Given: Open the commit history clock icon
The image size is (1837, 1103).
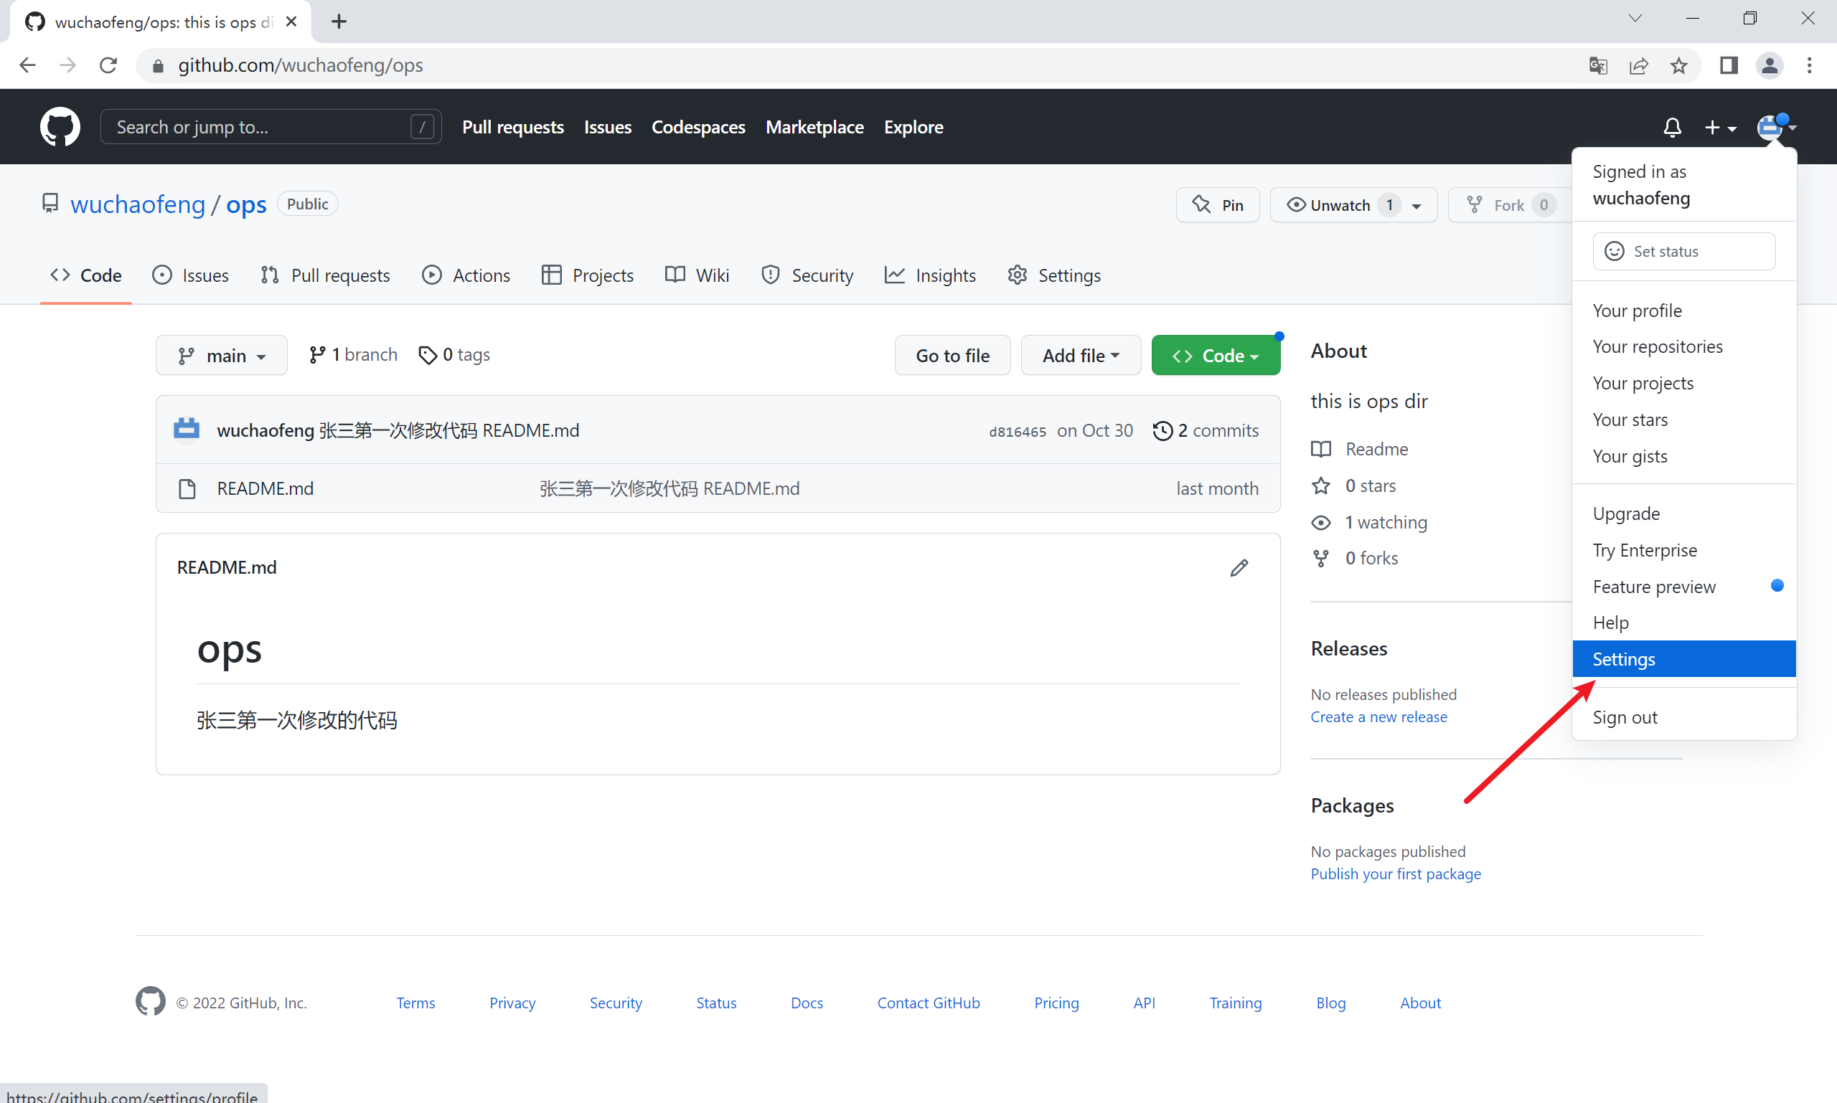Looking at the screenshot, I should tap(1162, 431).
